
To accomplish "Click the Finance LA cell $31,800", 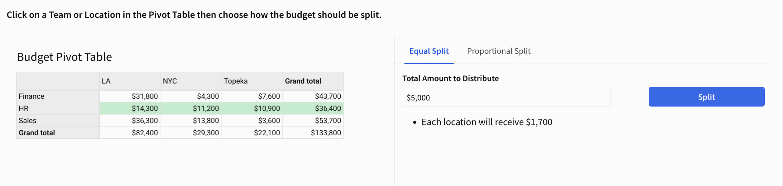I will coord(145,96).
